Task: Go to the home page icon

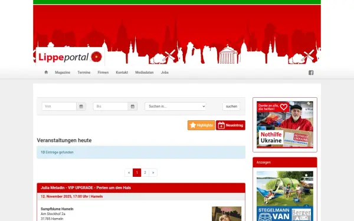Action: (46, 72)
